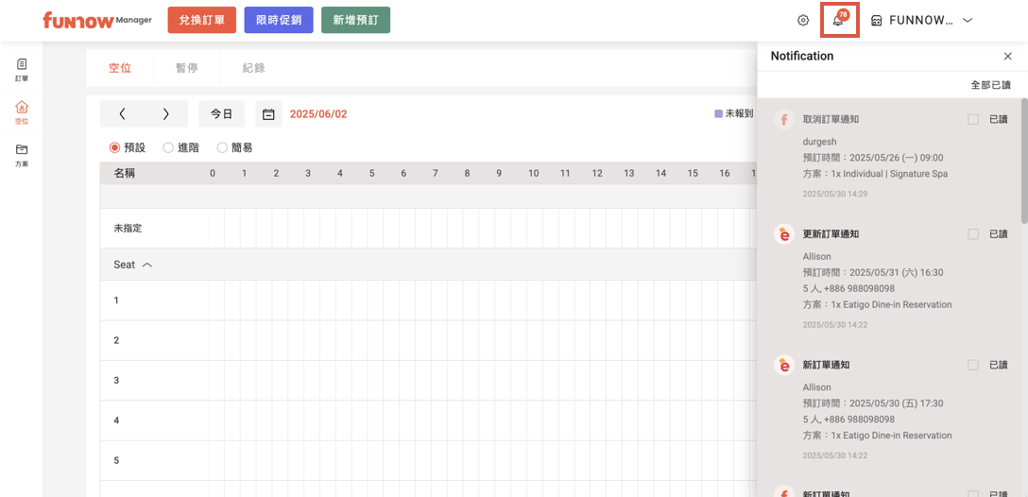The height and width of the screenshot is (497, 1028).
Task: Expand the FUNNOW account dropdown
Action: point(967,21)
